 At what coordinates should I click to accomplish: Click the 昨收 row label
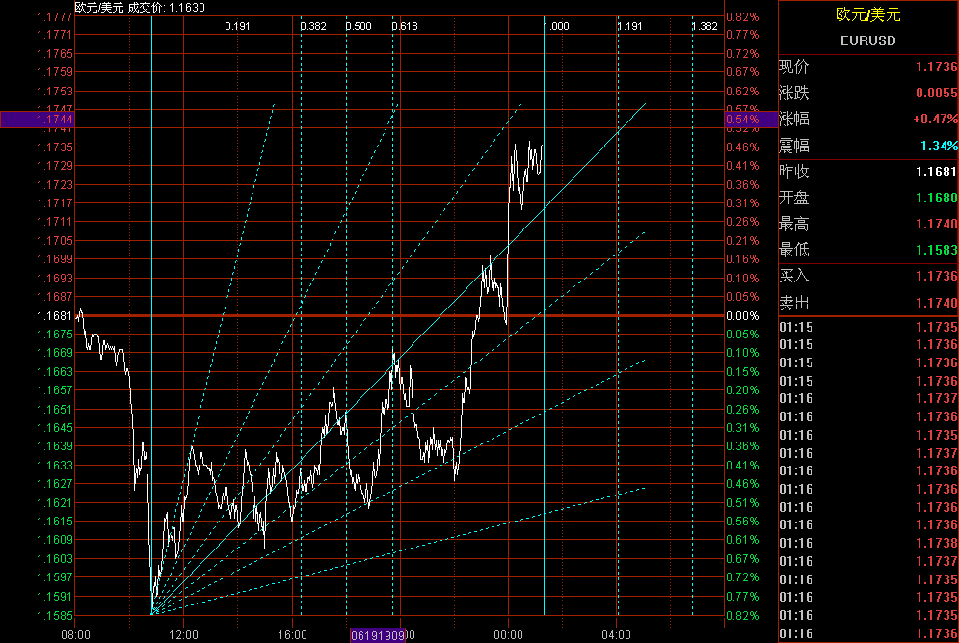[x=794, y=172]
